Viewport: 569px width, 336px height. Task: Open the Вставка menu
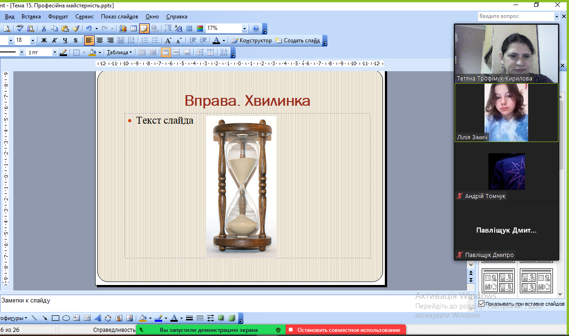[31, 17]
